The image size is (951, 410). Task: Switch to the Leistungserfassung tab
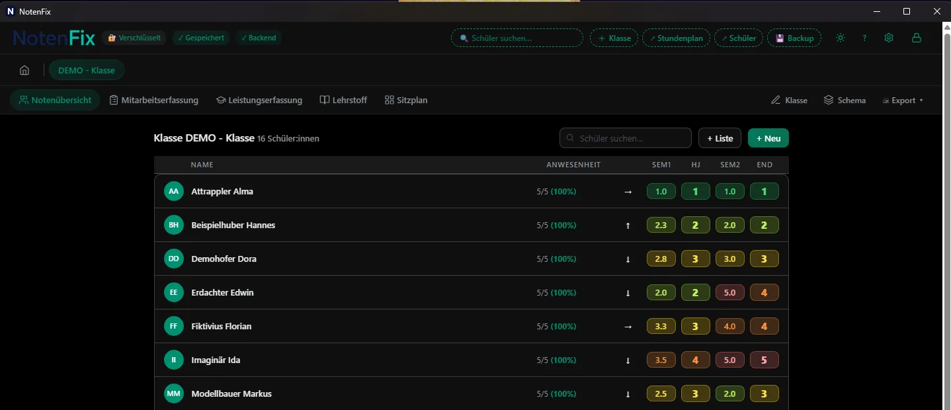click(x=259, y=101)
